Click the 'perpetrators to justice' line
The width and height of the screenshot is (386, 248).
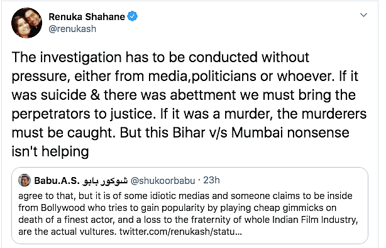tap(84, 114)
